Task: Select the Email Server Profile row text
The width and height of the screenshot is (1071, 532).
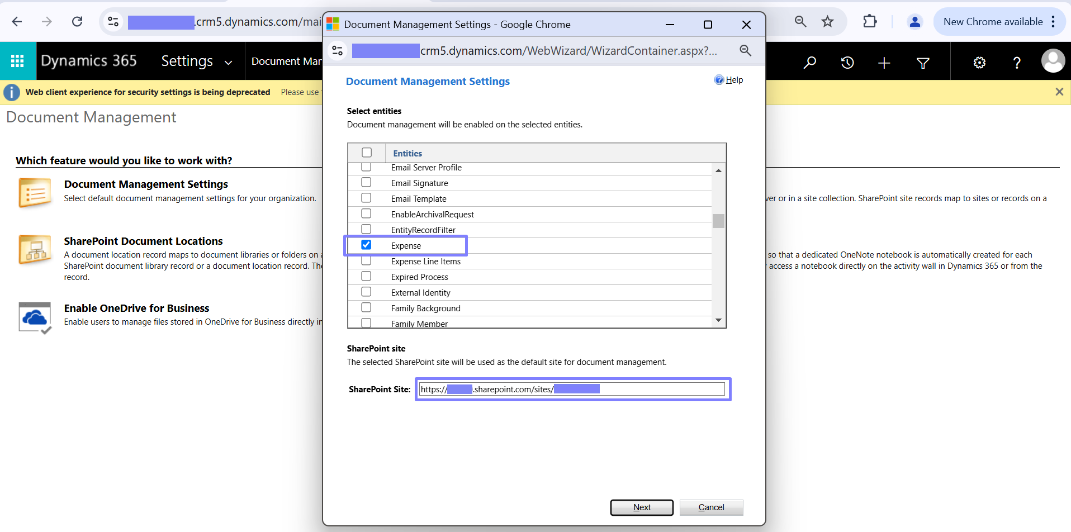Action: pos(426,168)
